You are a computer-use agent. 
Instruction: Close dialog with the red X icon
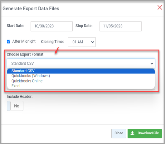pos(160,7)
